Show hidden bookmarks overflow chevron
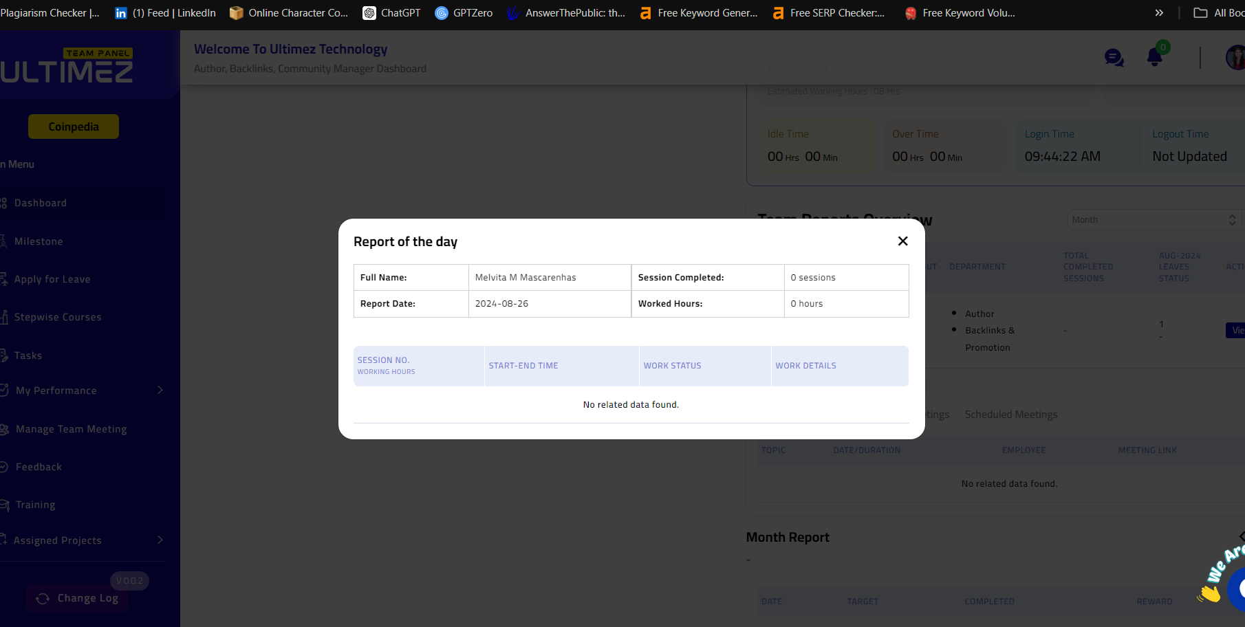 pyautogui.click(x=1159, y=13)
